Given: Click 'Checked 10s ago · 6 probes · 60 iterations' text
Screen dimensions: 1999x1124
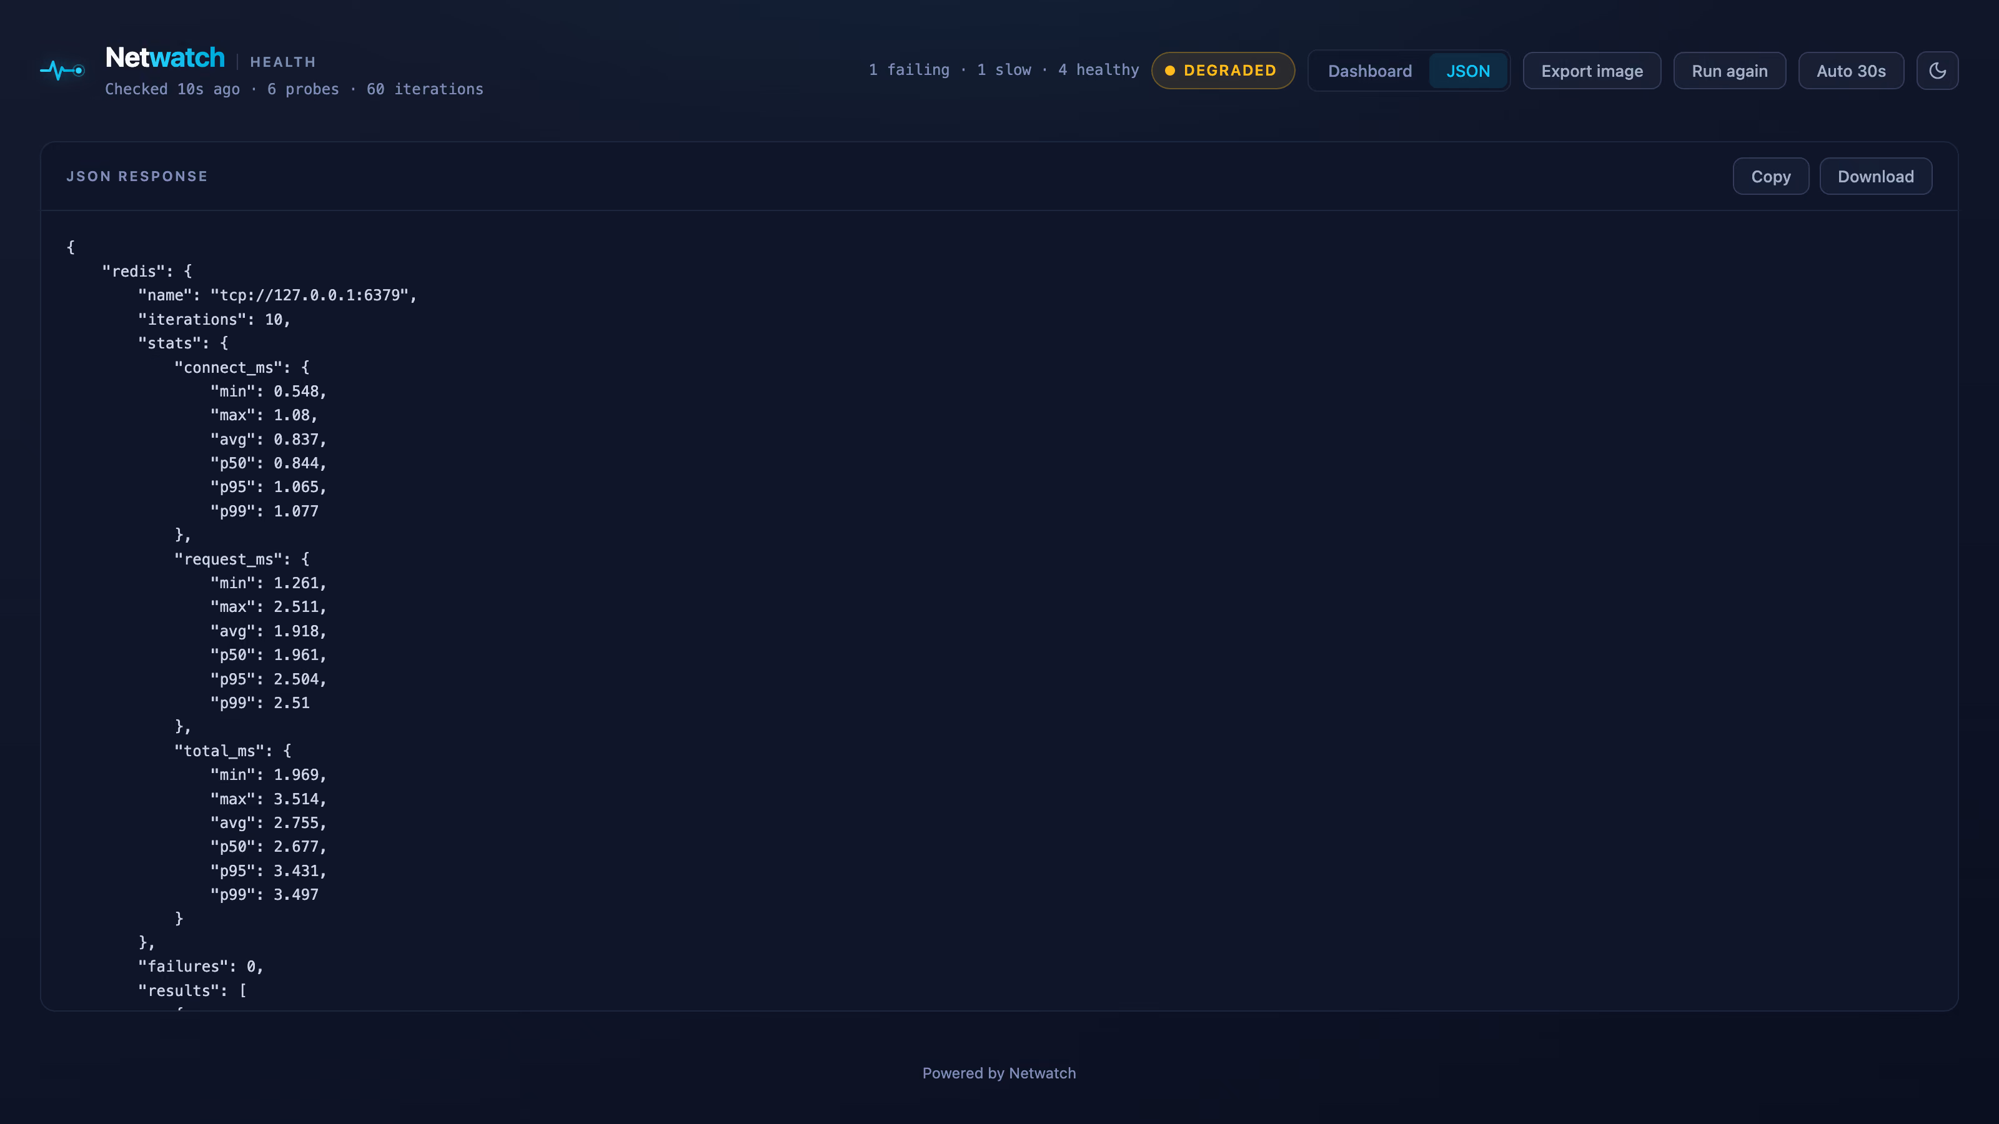Looking at the screenshot, I should tap(294, 89).
